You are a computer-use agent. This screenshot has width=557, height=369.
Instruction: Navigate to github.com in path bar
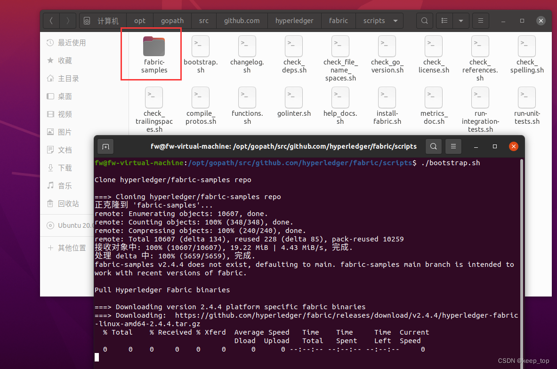[x=242, y=21]
